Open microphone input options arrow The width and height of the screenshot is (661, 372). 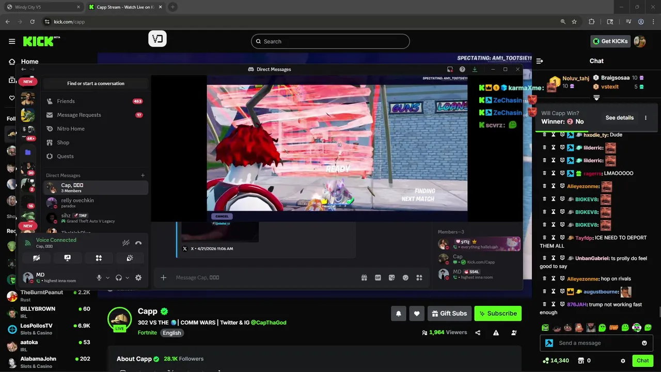[107, 277]
